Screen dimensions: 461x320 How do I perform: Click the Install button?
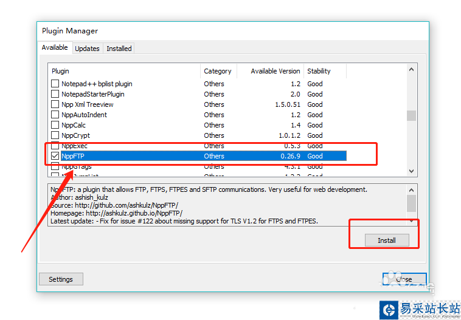point(387,240)
